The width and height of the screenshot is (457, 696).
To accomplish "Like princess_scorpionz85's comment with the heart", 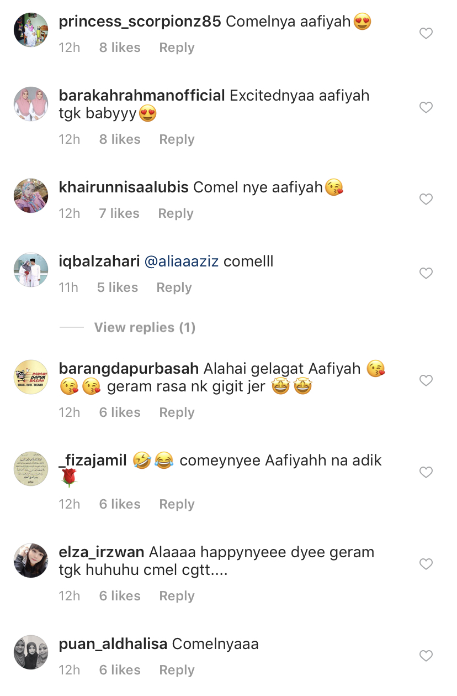I will (426, 34).
